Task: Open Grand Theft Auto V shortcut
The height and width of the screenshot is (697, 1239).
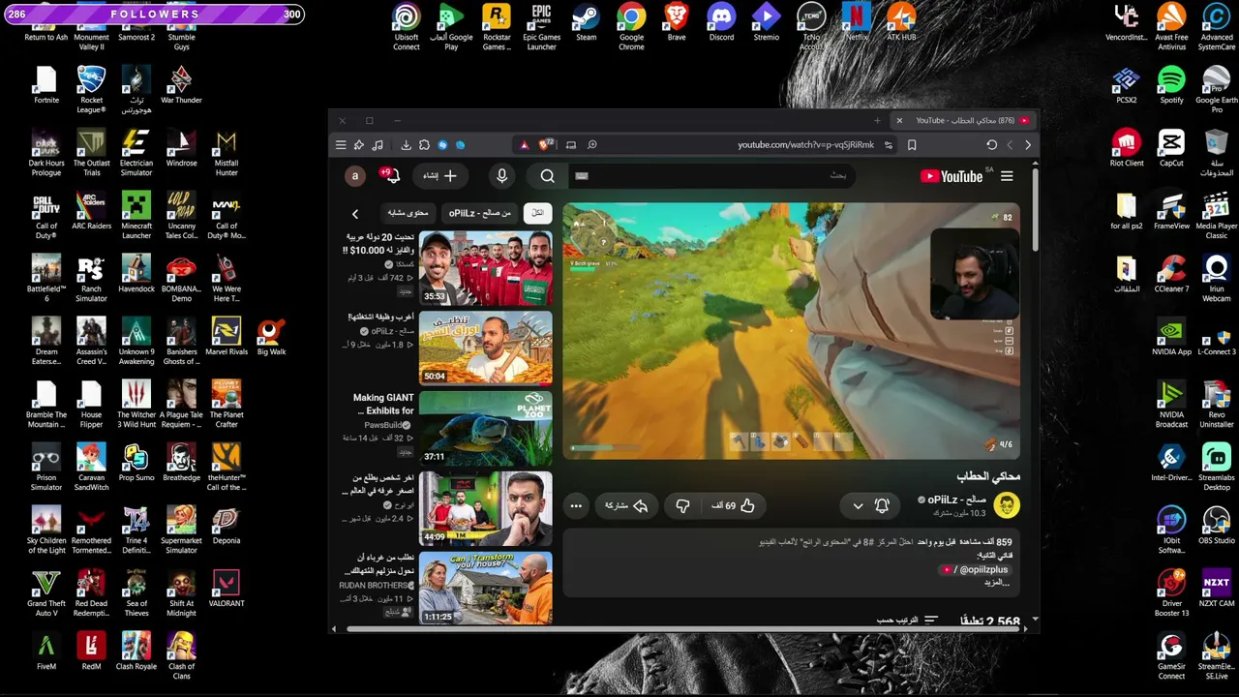Action: [46, 593]
